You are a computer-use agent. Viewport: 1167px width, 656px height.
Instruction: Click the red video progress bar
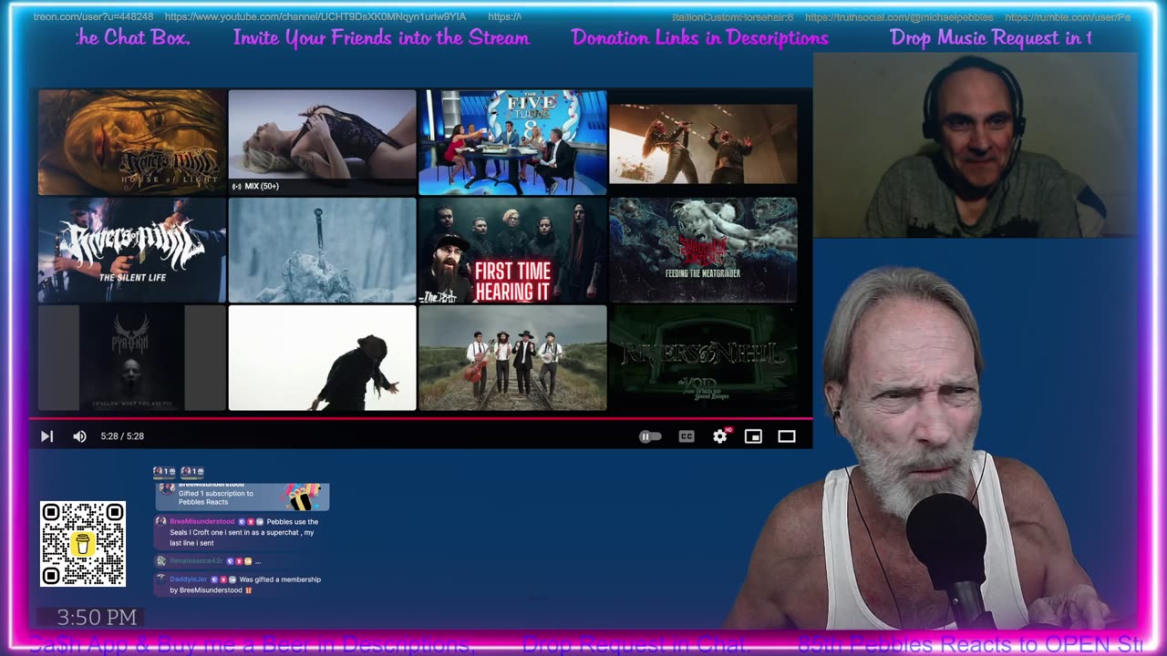tap(420, 419)
